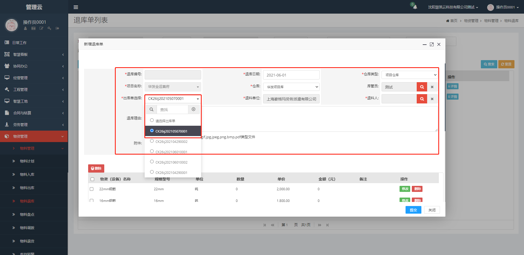524x255 pixels.
Task: Open the notification bell icon
Action: pos(415,7)
